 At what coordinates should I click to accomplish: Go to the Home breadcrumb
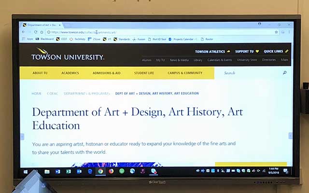coord(37,94)
